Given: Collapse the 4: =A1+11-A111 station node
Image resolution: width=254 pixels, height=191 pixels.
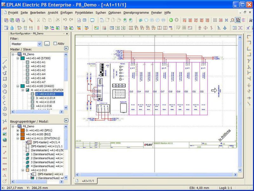Looking at the screenshot, I should point(23,90).
